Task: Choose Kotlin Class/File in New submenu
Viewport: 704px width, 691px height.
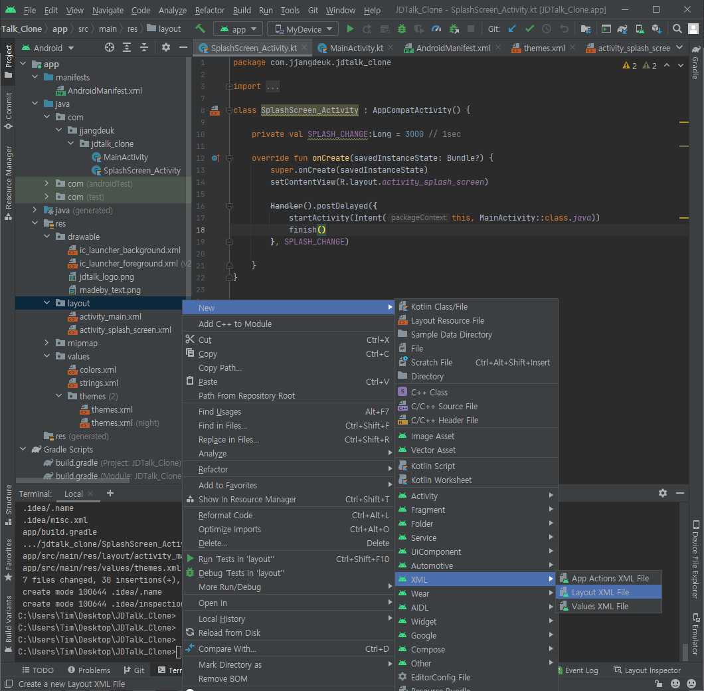Action: [x=476, y=306]
